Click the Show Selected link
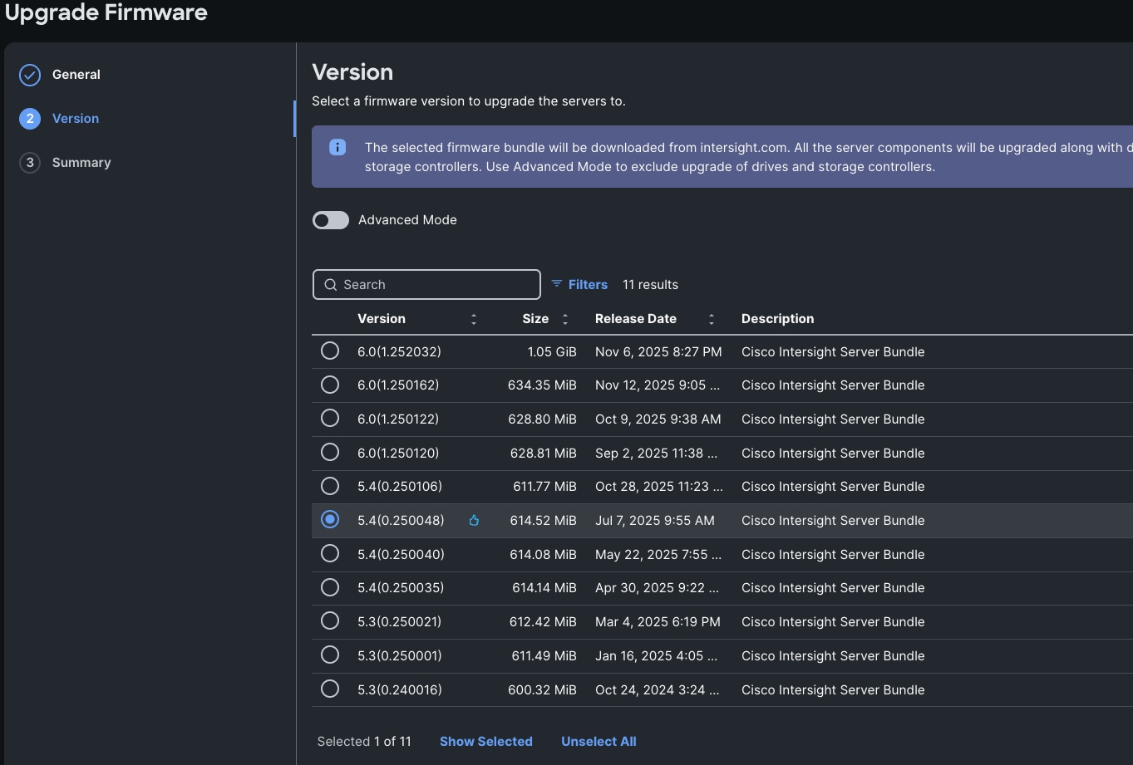 pyautogui.click(x=485, y=742)
